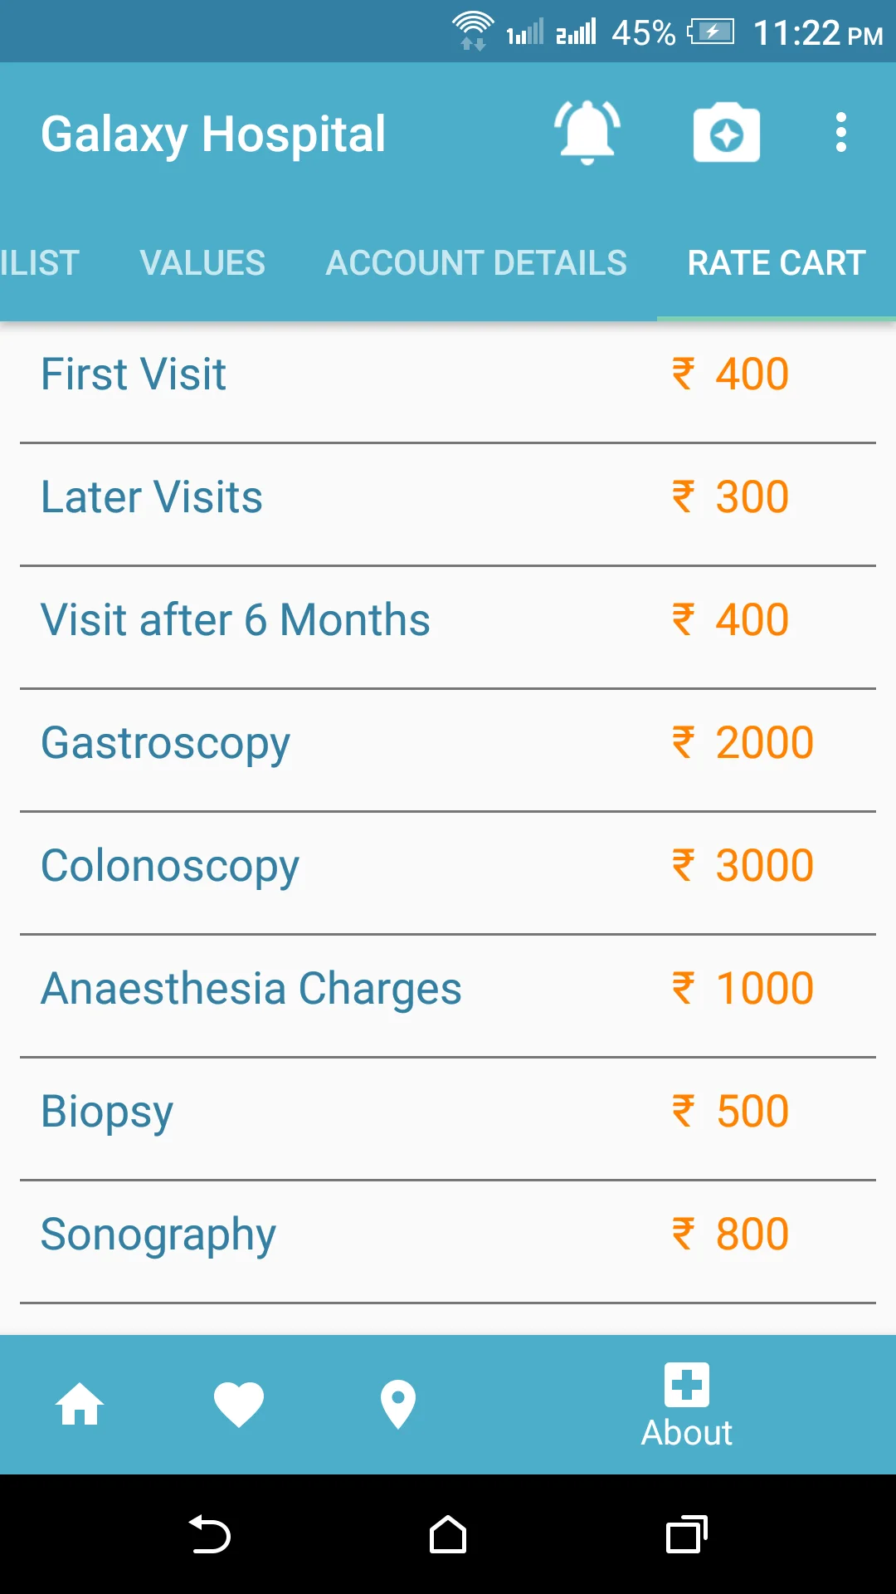Tap the Biopsy rate entry
Viewport: 896px width, 1594px height.
click(x=448, y=1119)
